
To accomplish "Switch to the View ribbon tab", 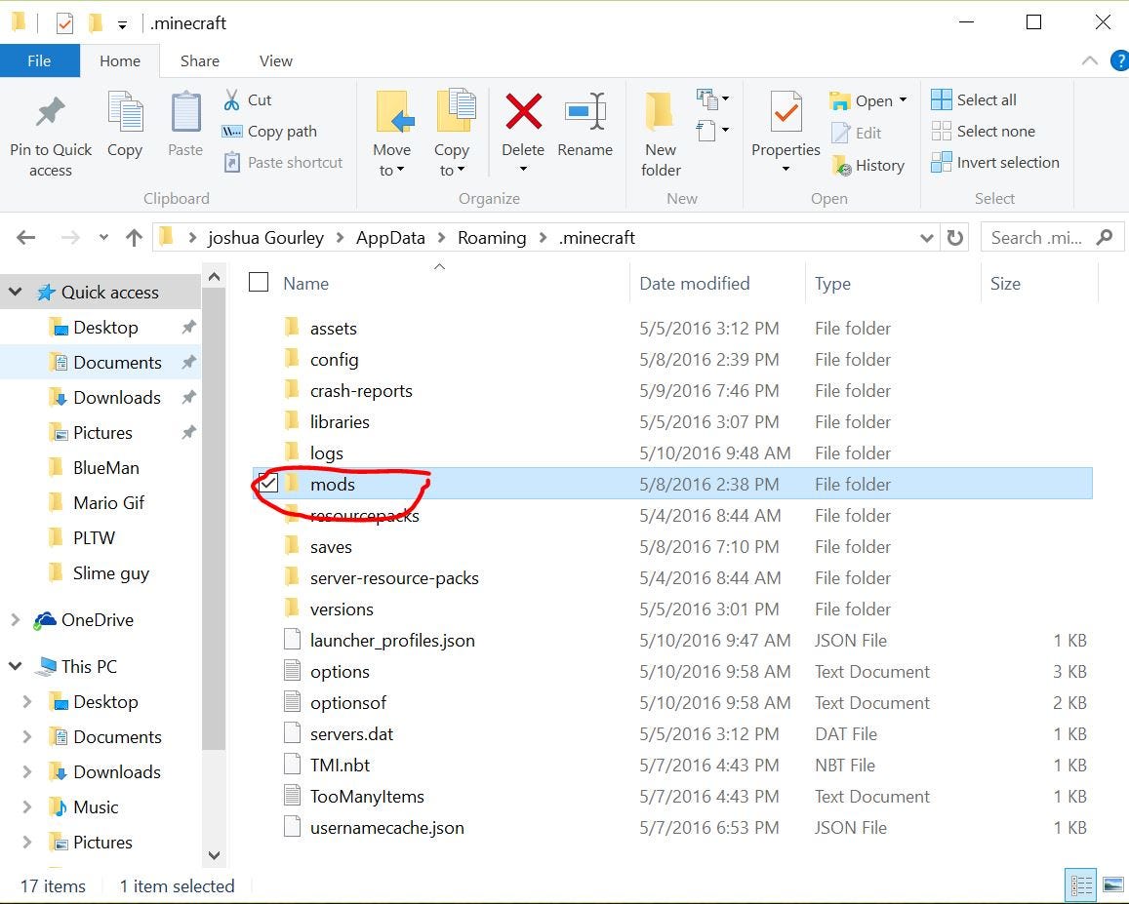I will [276, 61].
